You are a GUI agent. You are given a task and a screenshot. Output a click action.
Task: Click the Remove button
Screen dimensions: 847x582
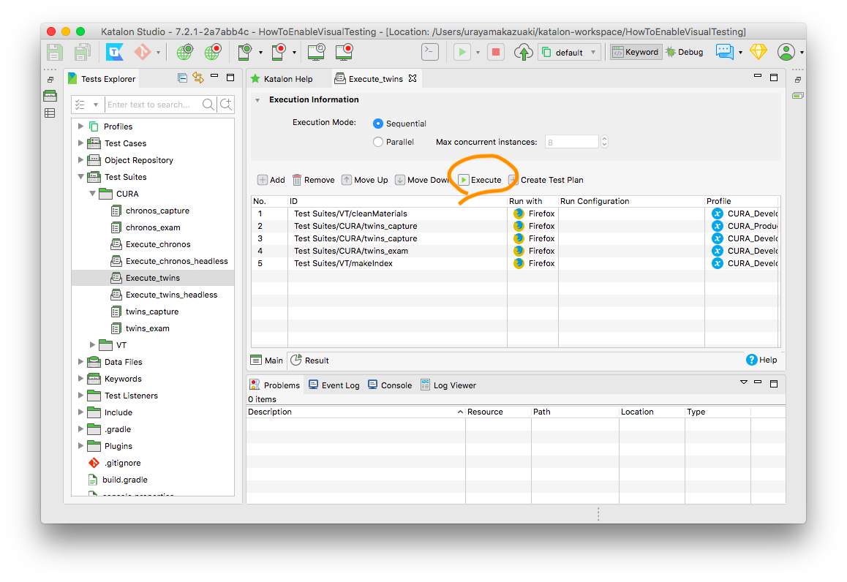pos(313,180)
